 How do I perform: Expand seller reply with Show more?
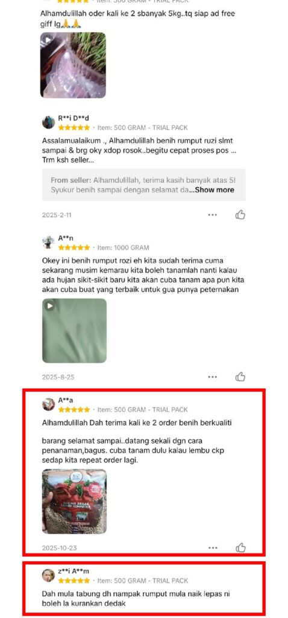click(x=214, y=190)
